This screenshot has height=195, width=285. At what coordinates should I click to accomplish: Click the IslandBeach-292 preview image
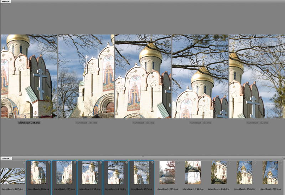pos(257,76)
